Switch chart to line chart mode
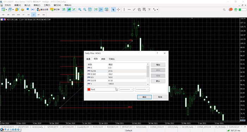Screen dimensions: 247x132 (x=74, y=9)
